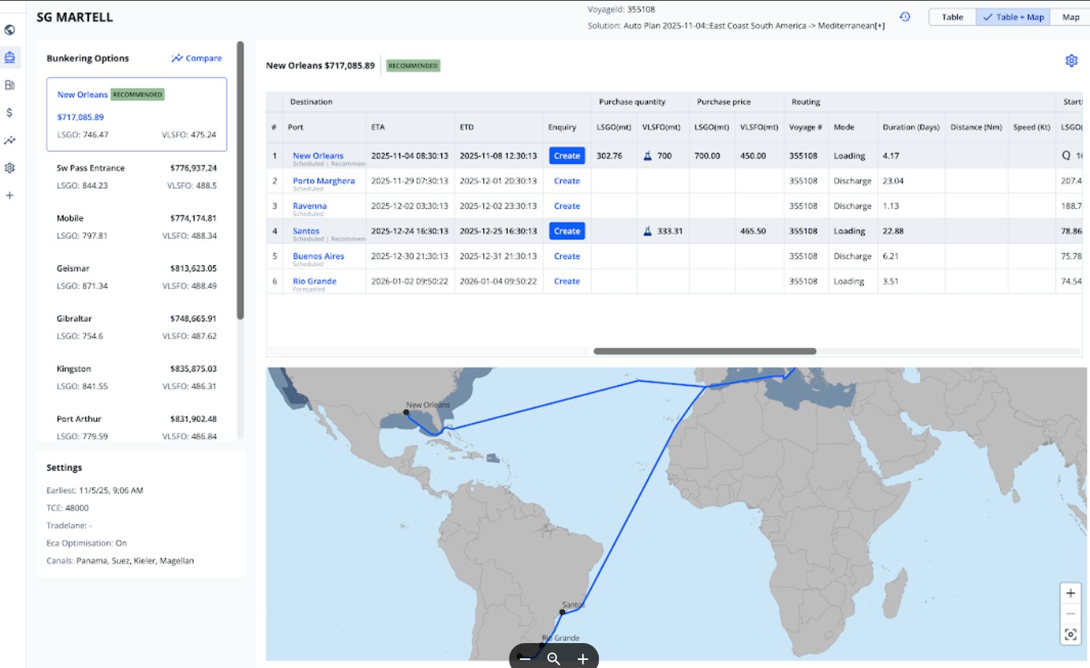This screenshot has width=1090, height=668.
Task: Click the map zoom-out minus at right
Action: [x=1071, y=613]
